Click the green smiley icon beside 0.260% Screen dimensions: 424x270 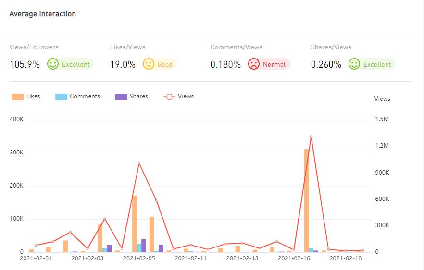point(354,64)
